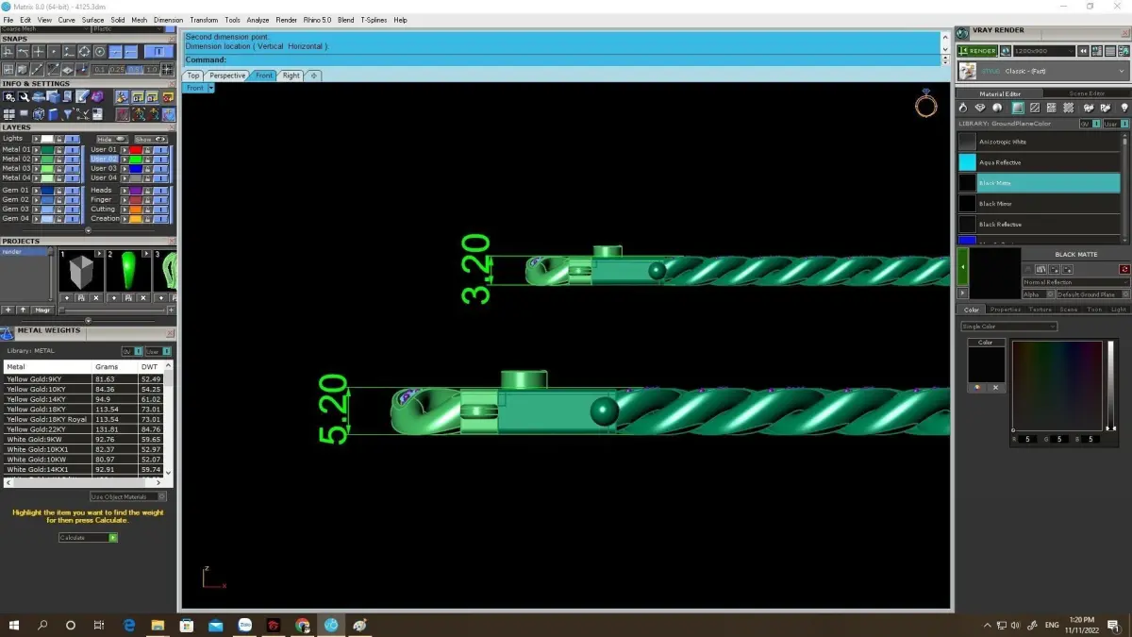
Task: Click the black Color swatch preview
Action: (986, 364)
